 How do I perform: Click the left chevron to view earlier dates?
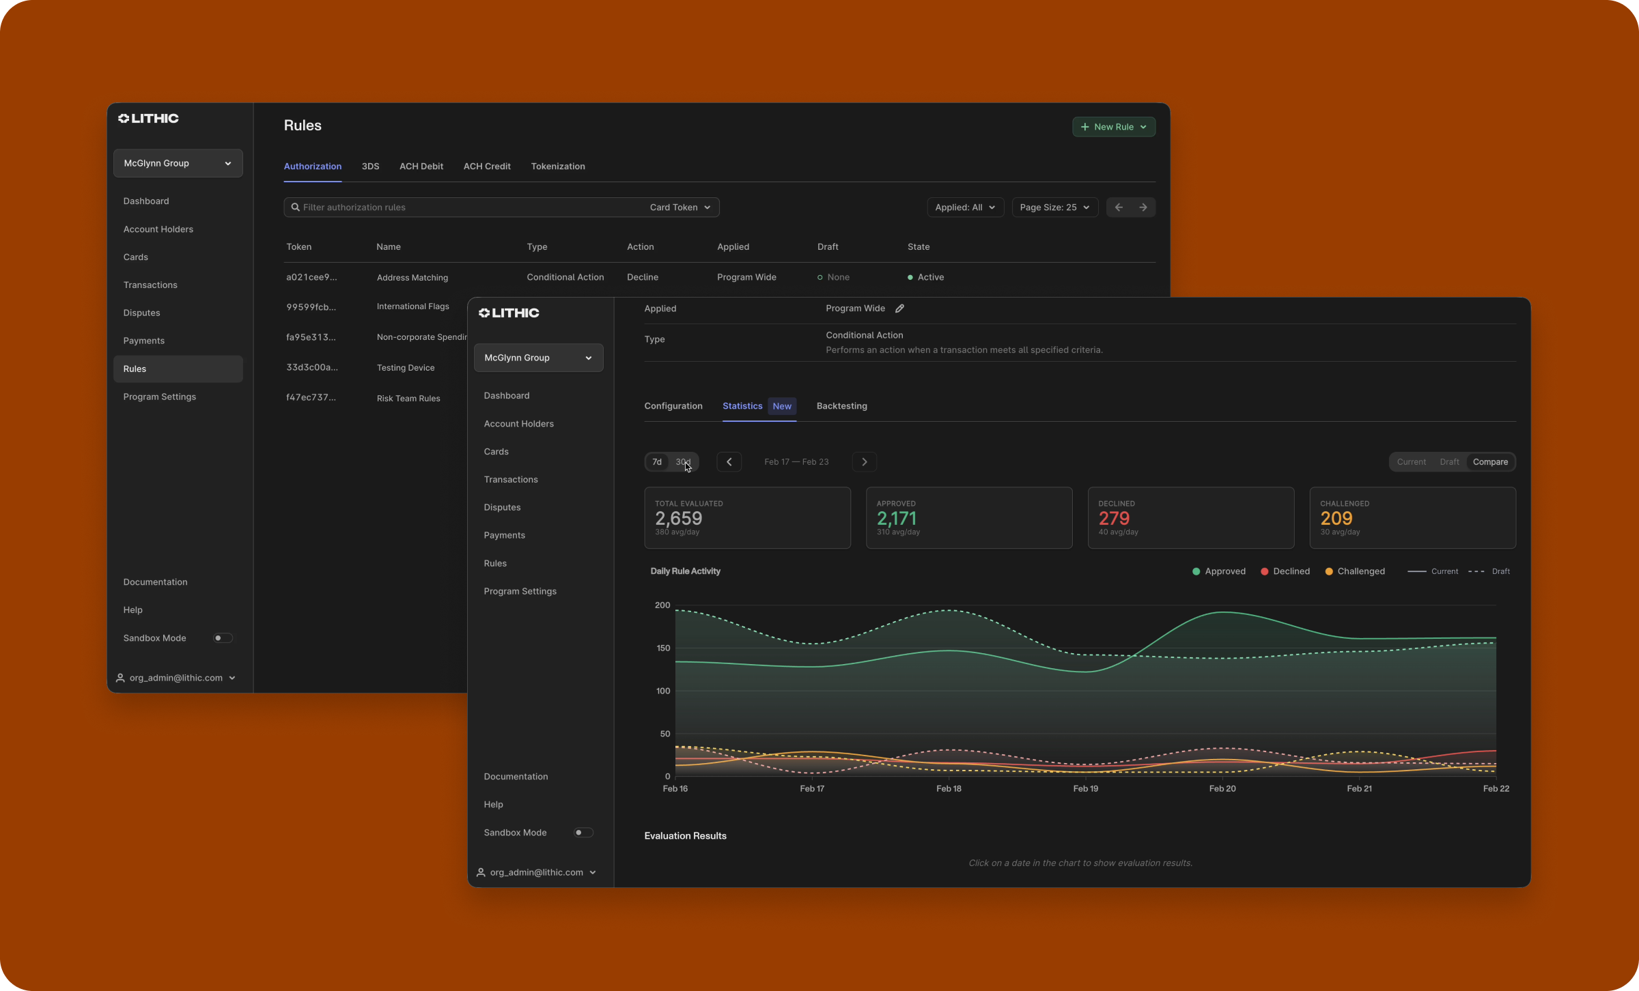[729, 461]
